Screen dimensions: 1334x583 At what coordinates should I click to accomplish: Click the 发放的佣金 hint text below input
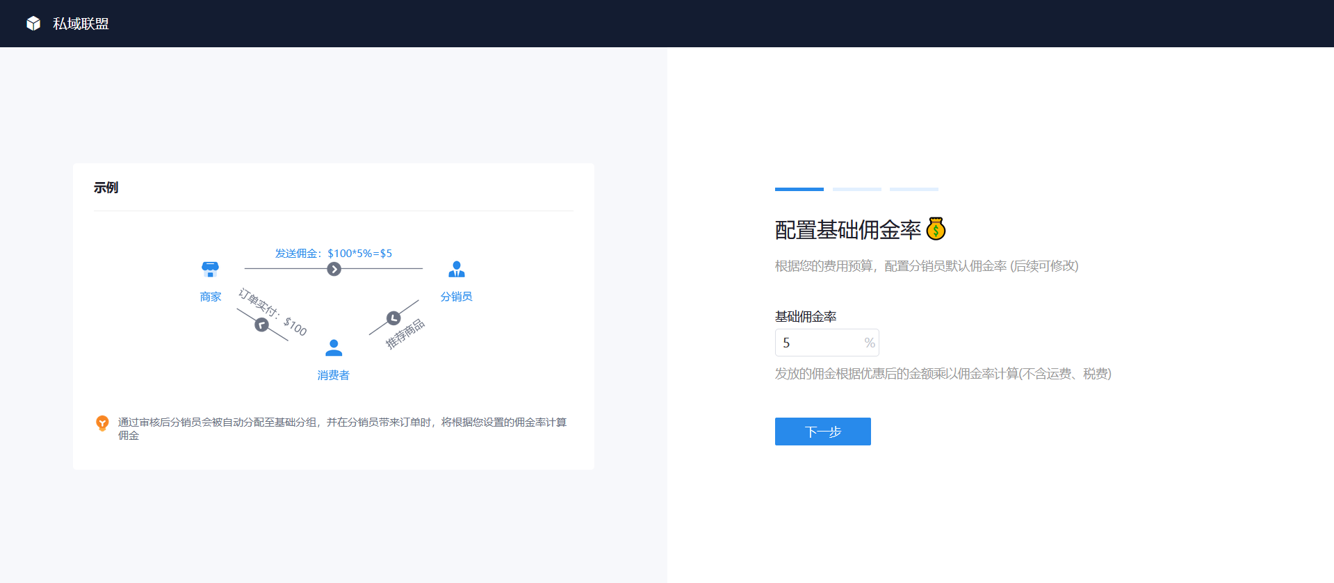coord(943,374)
